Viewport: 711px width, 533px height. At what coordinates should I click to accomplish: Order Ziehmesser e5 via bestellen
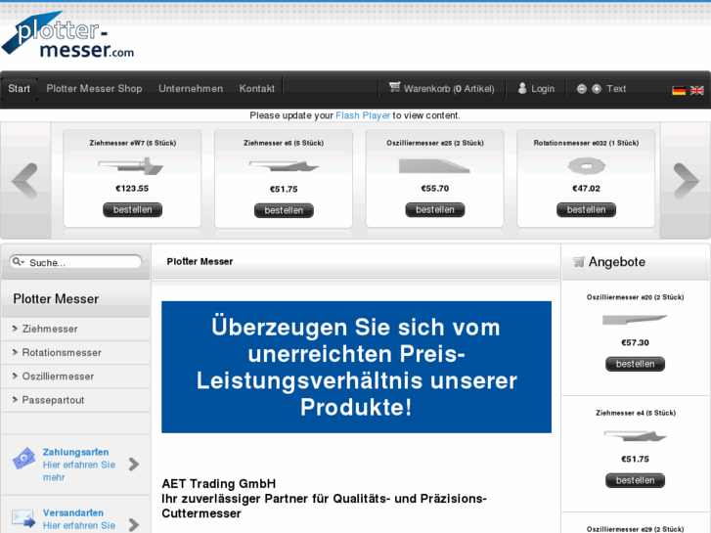284,210
